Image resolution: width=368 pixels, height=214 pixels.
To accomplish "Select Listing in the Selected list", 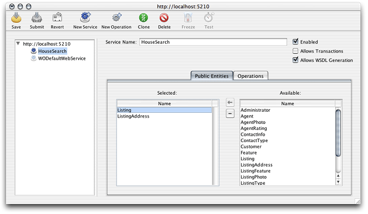I will point(164,110).
